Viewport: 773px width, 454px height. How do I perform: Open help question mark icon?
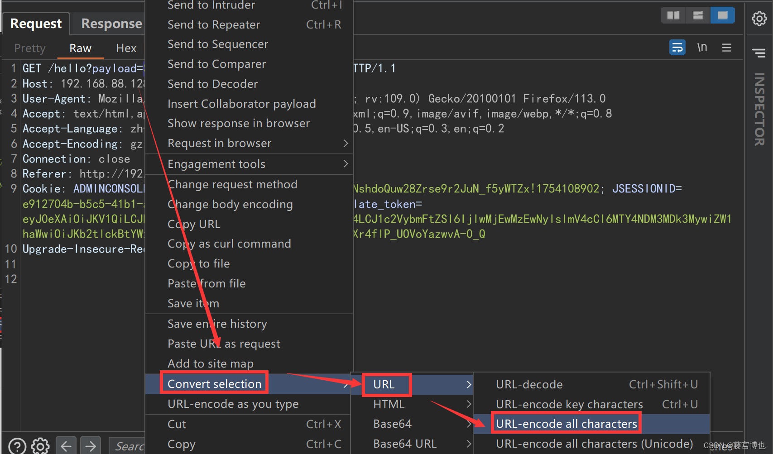click(17, 446)
